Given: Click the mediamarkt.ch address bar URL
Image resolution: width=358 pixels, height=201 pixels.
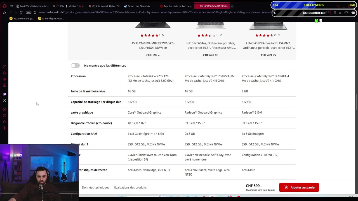Looking at the screenshot, I should [x=155, y=13].
